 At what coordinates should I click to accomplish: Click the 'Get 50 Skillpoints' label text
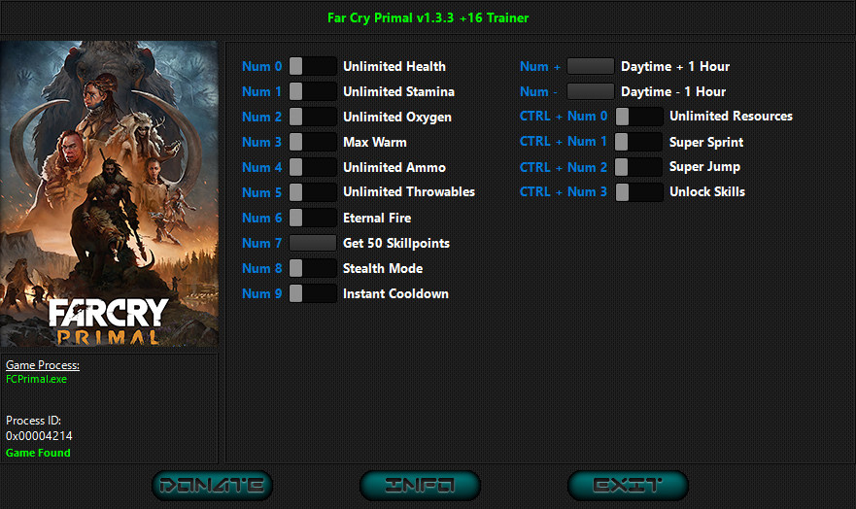pos(396,243)
